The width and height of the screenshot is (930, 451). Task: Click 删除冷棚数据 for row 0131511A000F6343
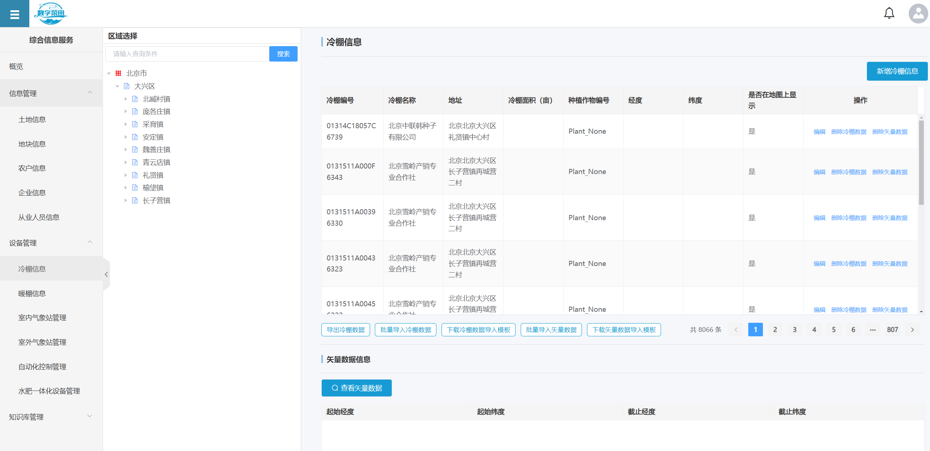click(x=849, y=172)
